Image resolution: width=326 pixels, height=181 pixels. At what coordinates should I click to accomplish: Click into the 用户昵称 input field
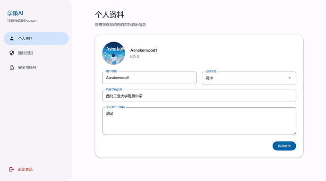point(149,78)
